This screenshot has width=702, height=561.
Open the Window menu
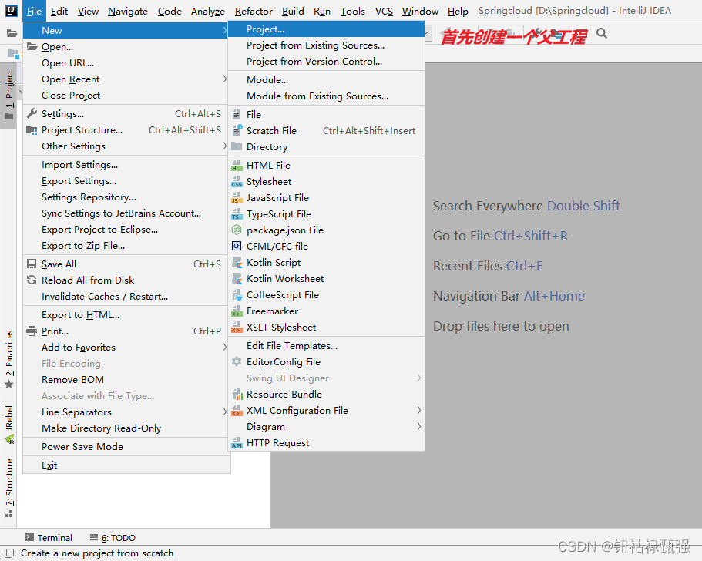pyautogui.click(x=420, y=12)
